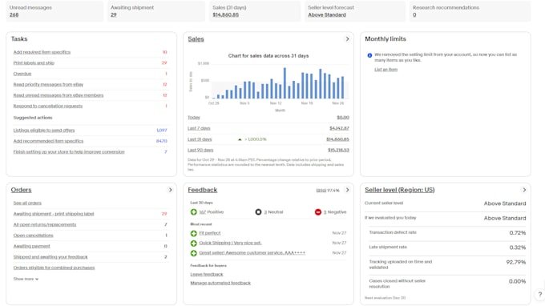
Task: Open Read unread messages from eBay members
Action: (59, 95)
